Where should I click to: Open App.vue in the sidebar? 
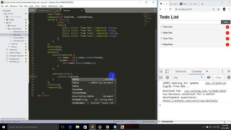coord(14,44)
